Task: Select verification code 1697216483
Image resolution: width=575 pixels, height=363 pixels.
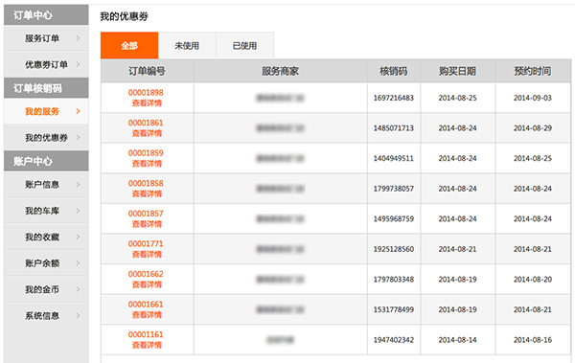Action: pyautogui.click(x=394, y=98)
